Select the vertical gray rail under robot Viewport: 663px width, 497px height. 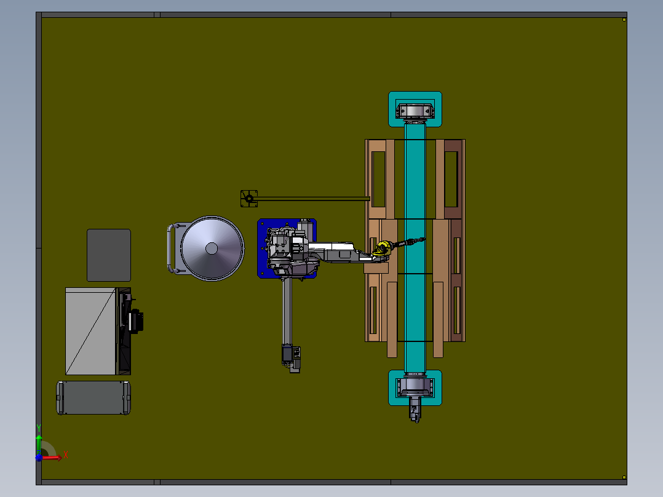pyautogui.click(x=287, y=311)
